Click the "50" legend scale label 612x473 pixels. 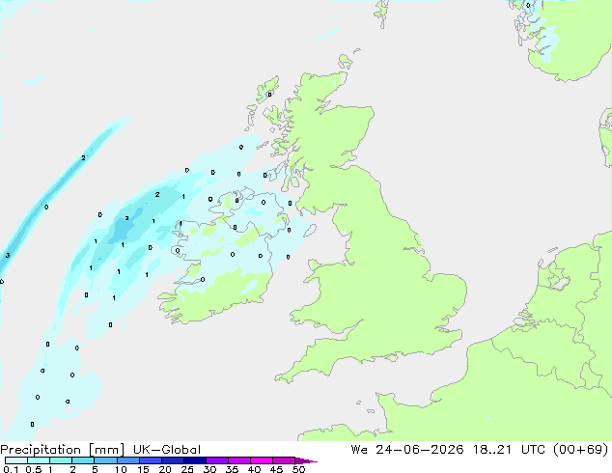point(298,469)
